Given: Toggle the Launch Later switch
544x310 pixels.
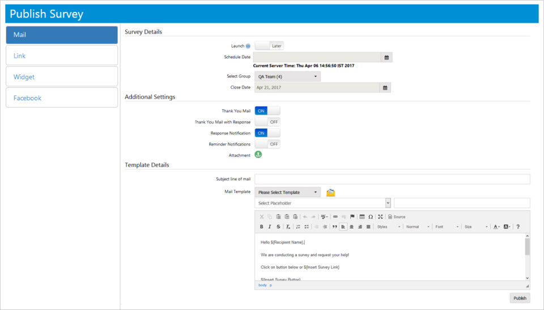Looking at the screenshot, I should [269, 45].
